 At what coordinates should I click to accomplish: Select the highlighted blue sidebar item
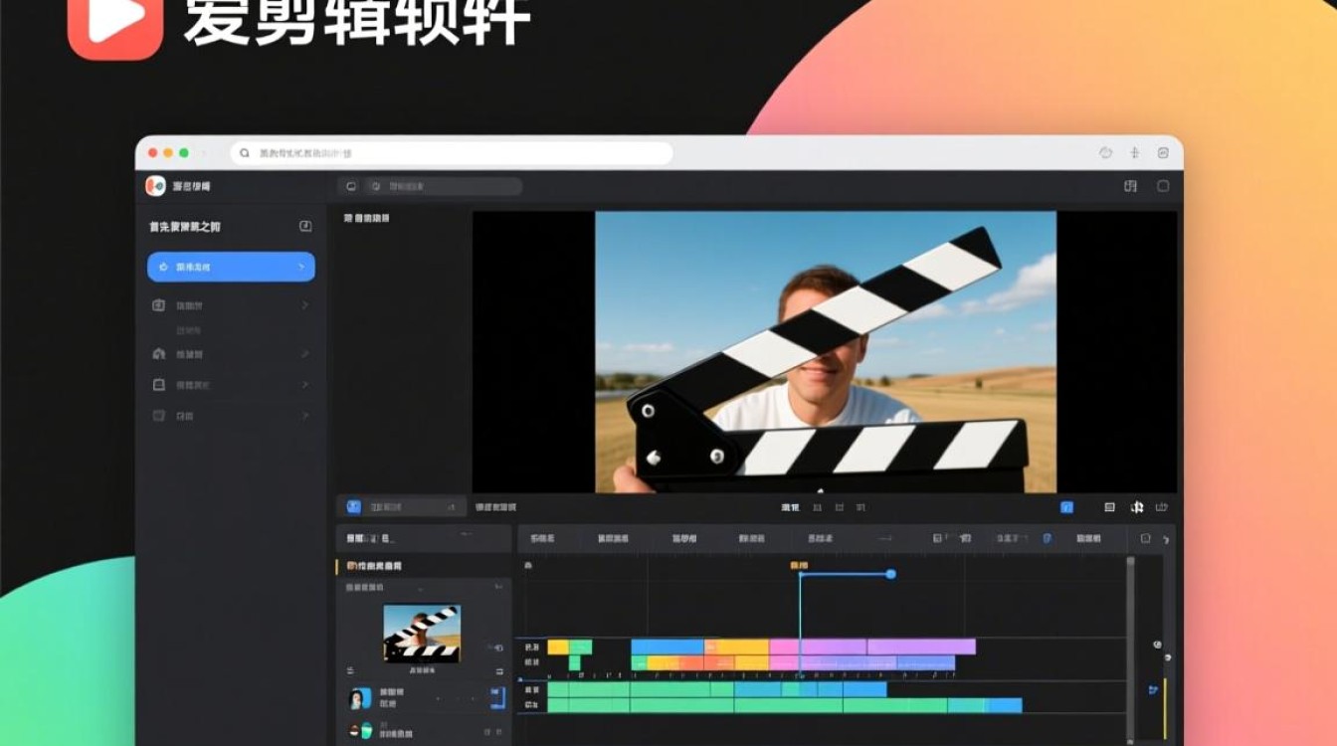tap(231, 267)
